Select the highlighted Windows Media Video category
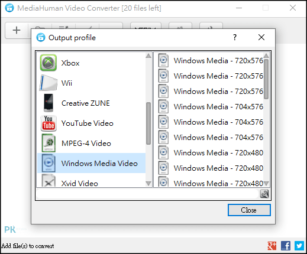This screenshot has height=254, width=307. tap(91, 163)
